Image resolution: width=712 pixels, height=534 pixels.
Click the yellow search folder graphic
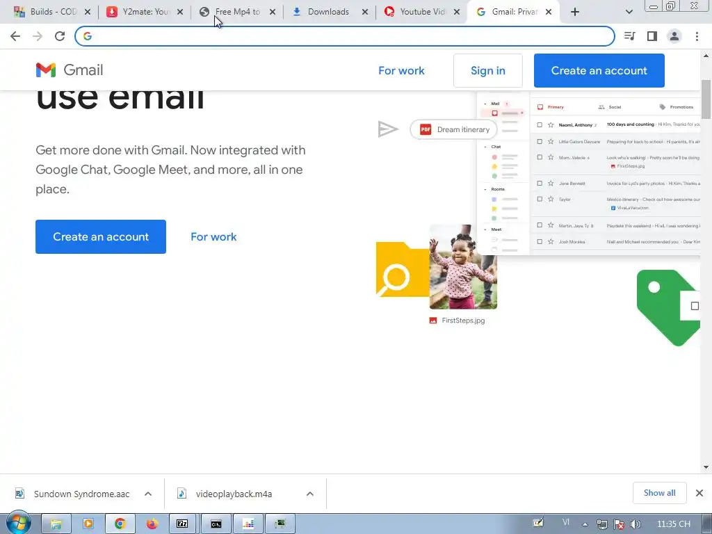[x=403, y=270]
